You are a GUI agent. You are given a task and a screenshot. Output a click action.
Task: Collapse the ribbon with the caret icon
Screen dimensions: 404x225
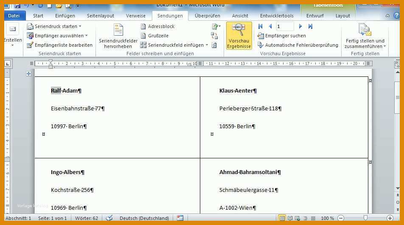387,16
